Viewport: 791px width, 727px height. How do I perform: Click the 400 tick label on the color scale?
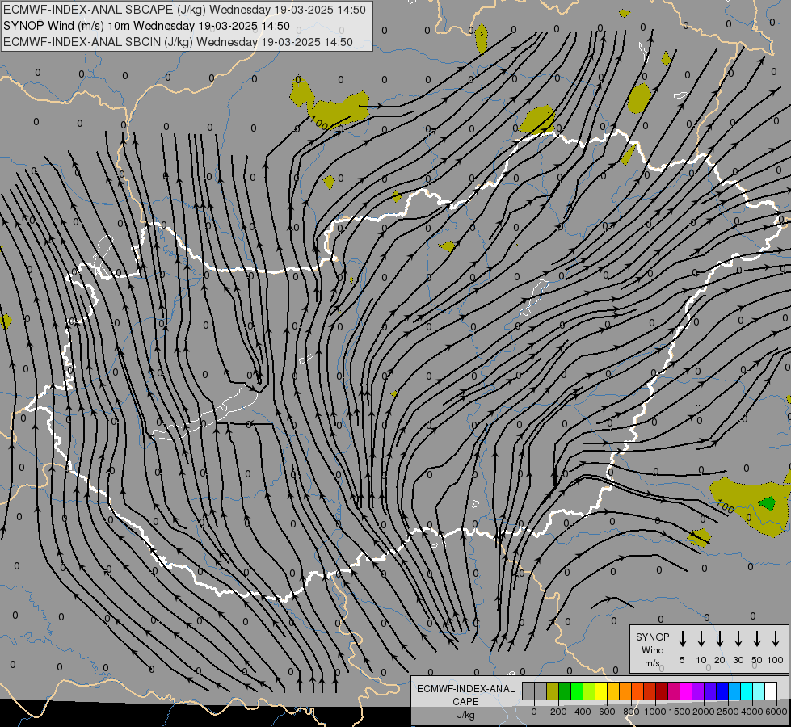click(x=583, y=712)
